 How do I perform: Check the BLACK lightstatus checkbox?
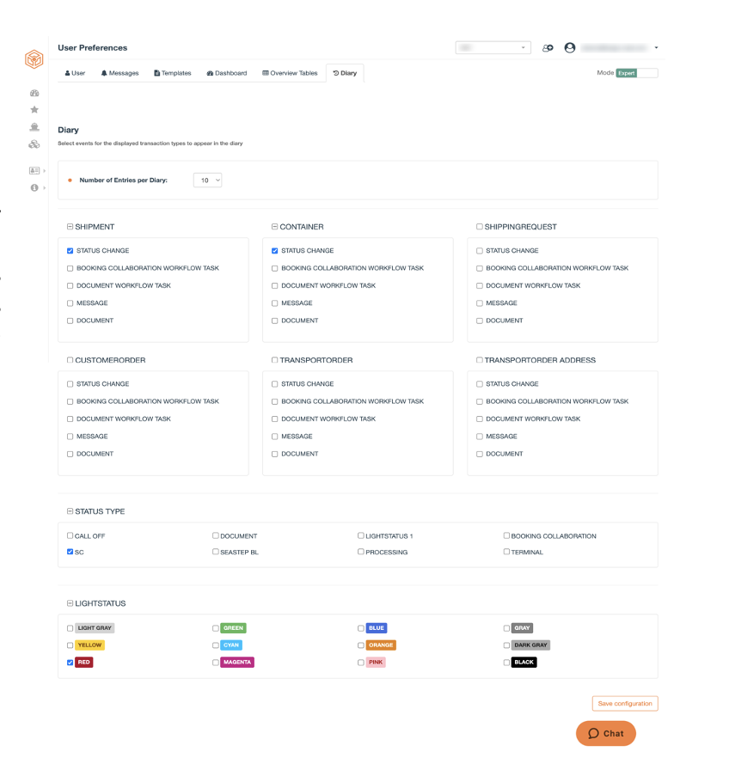pyautogui.click(x=506, y=663)
